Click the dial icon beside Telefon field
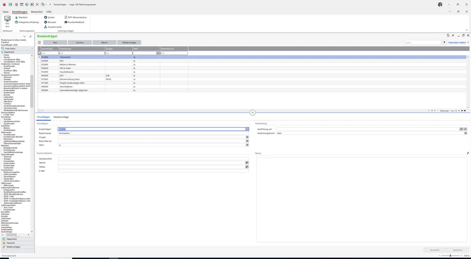471x259 pixels. point(247,162)
